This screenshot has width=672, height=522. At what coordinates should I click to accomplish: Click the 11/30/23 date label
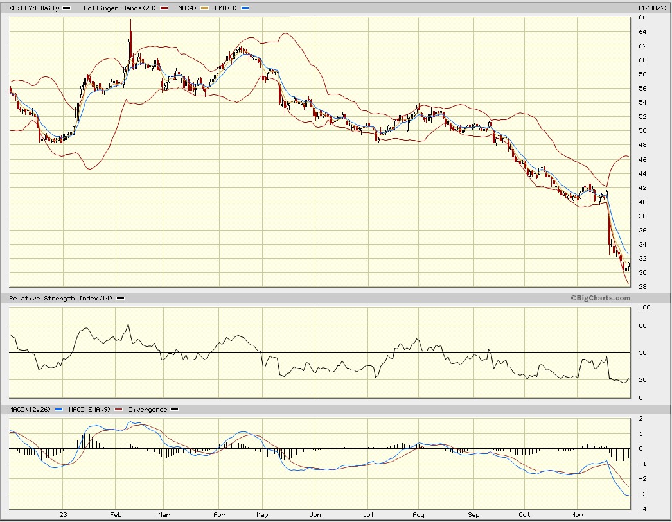tap(653, 8)
